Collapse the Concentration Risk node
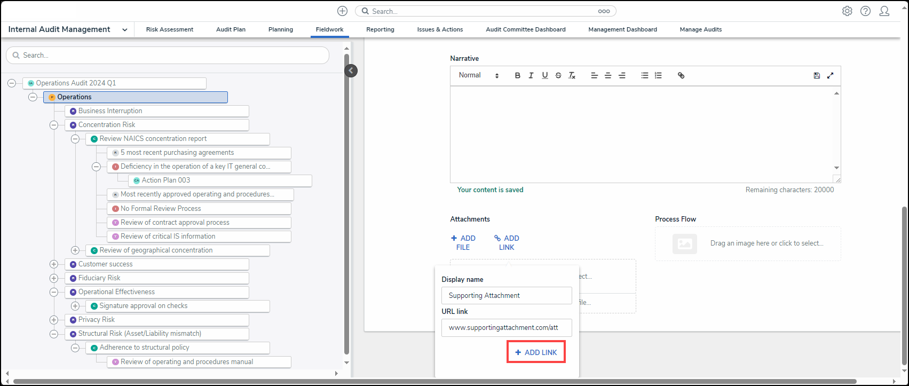909x386 pixels. tap(54, 125)
